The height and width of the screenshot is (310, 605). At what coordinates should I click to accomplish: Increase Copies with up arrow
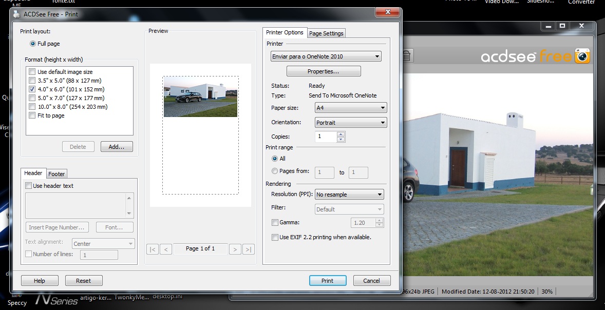pyautogui.click(x=341, y=134)
